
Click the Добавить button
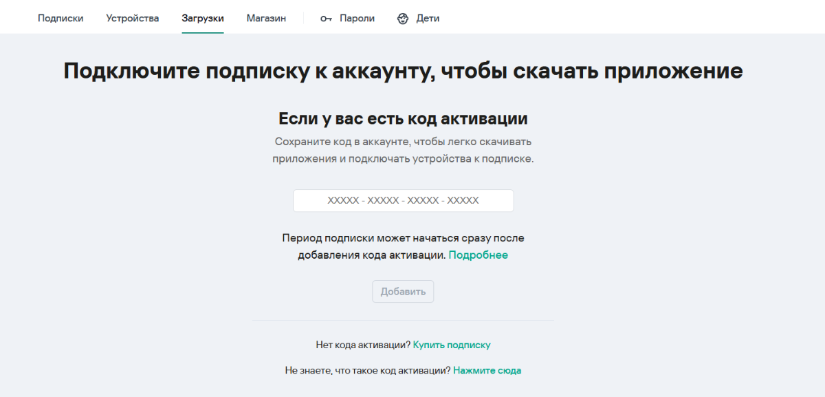pos(403,291)
